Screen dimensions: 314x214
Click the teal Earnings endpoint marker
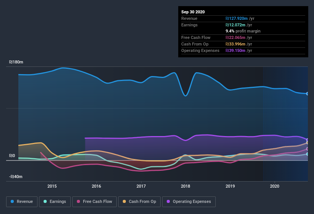tap(307, 154)
